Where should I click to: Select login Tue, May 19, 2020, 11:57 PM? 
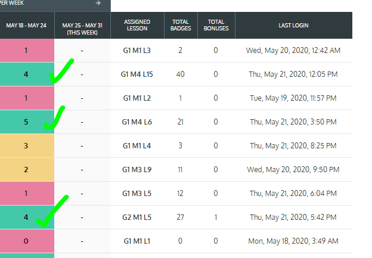coord(293,98)
